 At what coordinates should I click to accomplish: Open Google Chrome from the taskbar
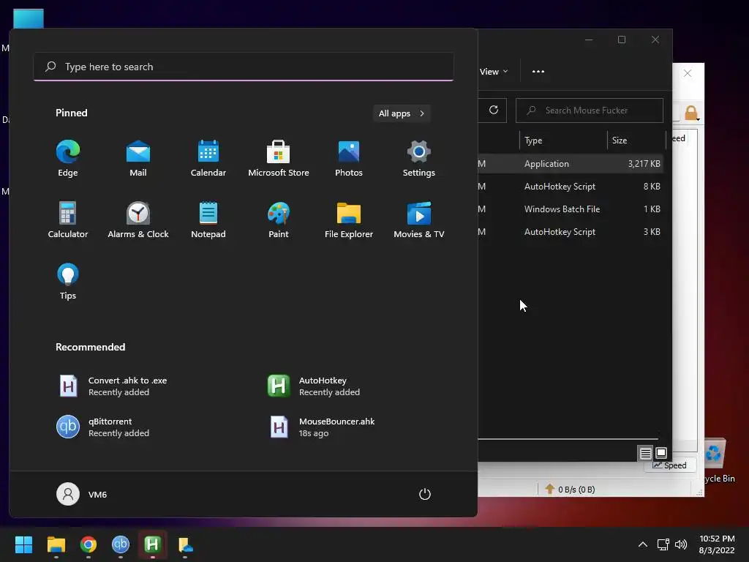tap(89, 544)
